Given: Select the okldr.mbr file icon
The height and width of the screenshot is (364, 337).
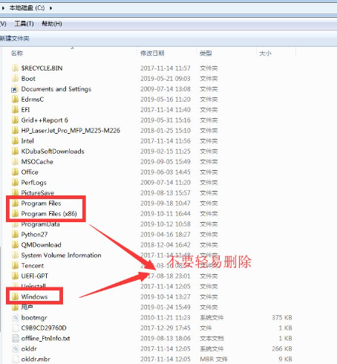Looking at the screenshot, I should (x=16, y=359).
